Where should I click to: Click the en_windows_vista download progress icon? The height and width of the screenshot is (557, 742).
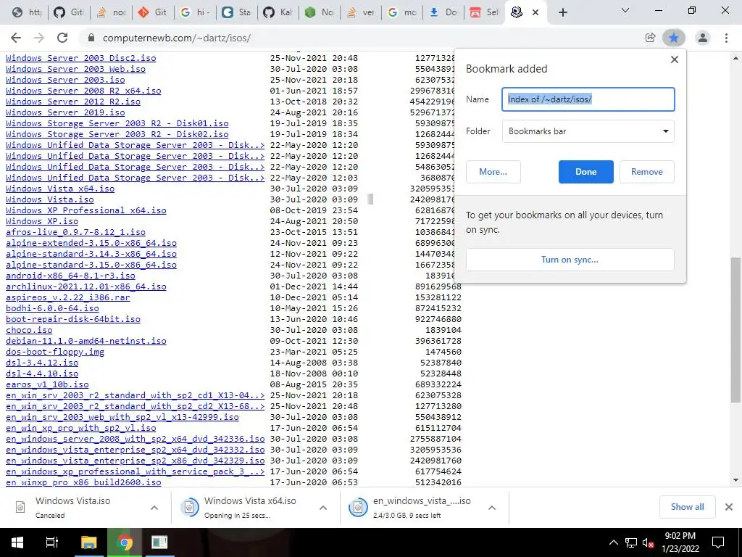click(358, 507)
